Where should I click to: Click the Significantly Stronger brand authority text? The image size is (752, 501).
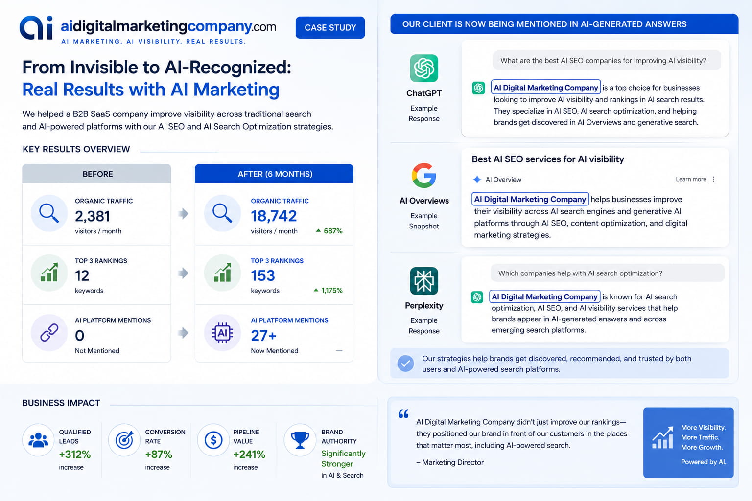343,458
